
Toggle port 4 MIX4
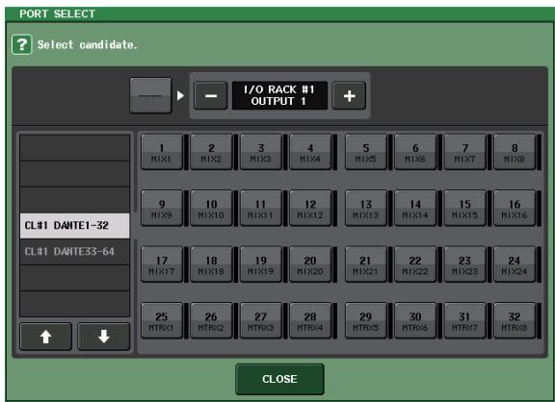(310, 152)
